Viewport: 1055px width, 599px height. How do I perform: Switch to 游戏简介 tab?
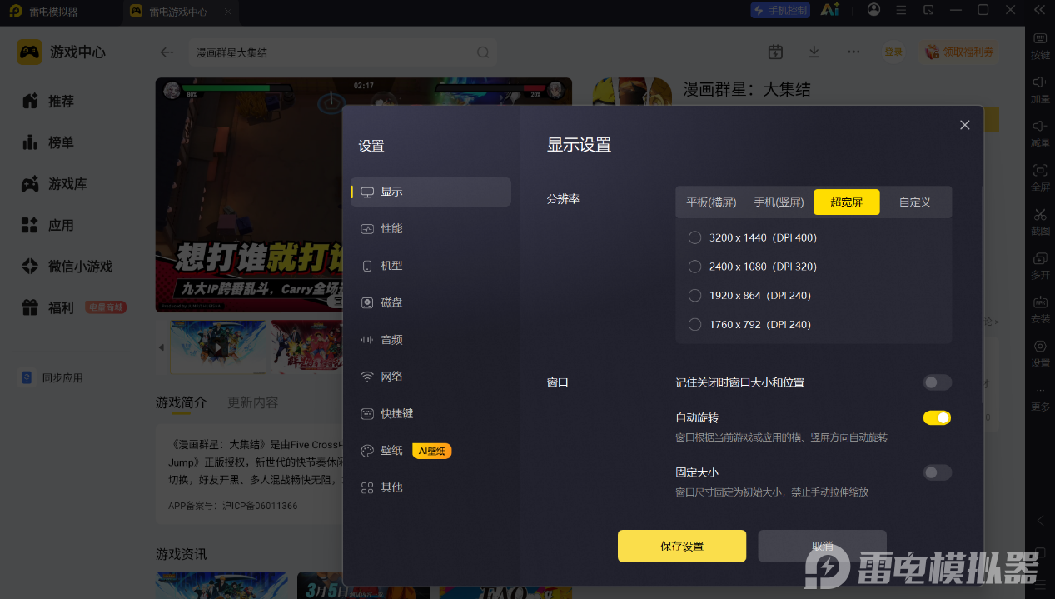point(181,402)
